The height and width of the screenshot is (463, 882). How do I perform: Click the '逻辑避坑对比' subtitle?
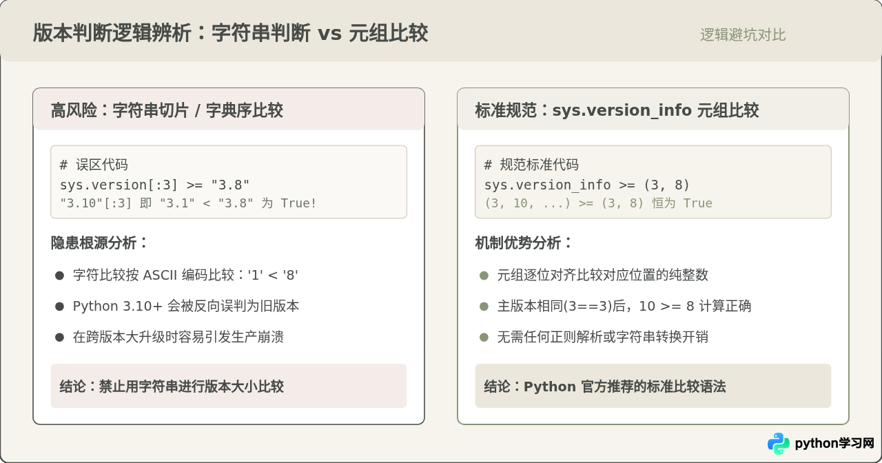(743, 35)
